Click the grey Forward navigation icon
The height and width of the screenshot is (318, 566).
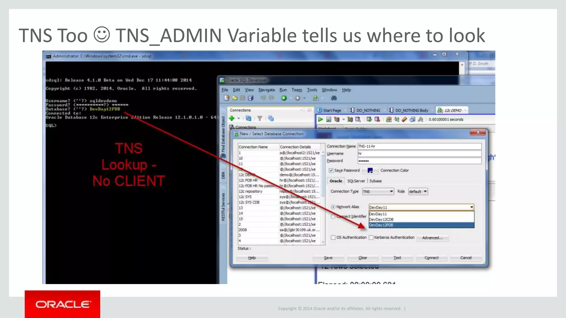297,98
